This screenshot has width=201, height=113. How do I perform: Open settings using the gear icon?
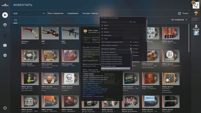(5, 55)
